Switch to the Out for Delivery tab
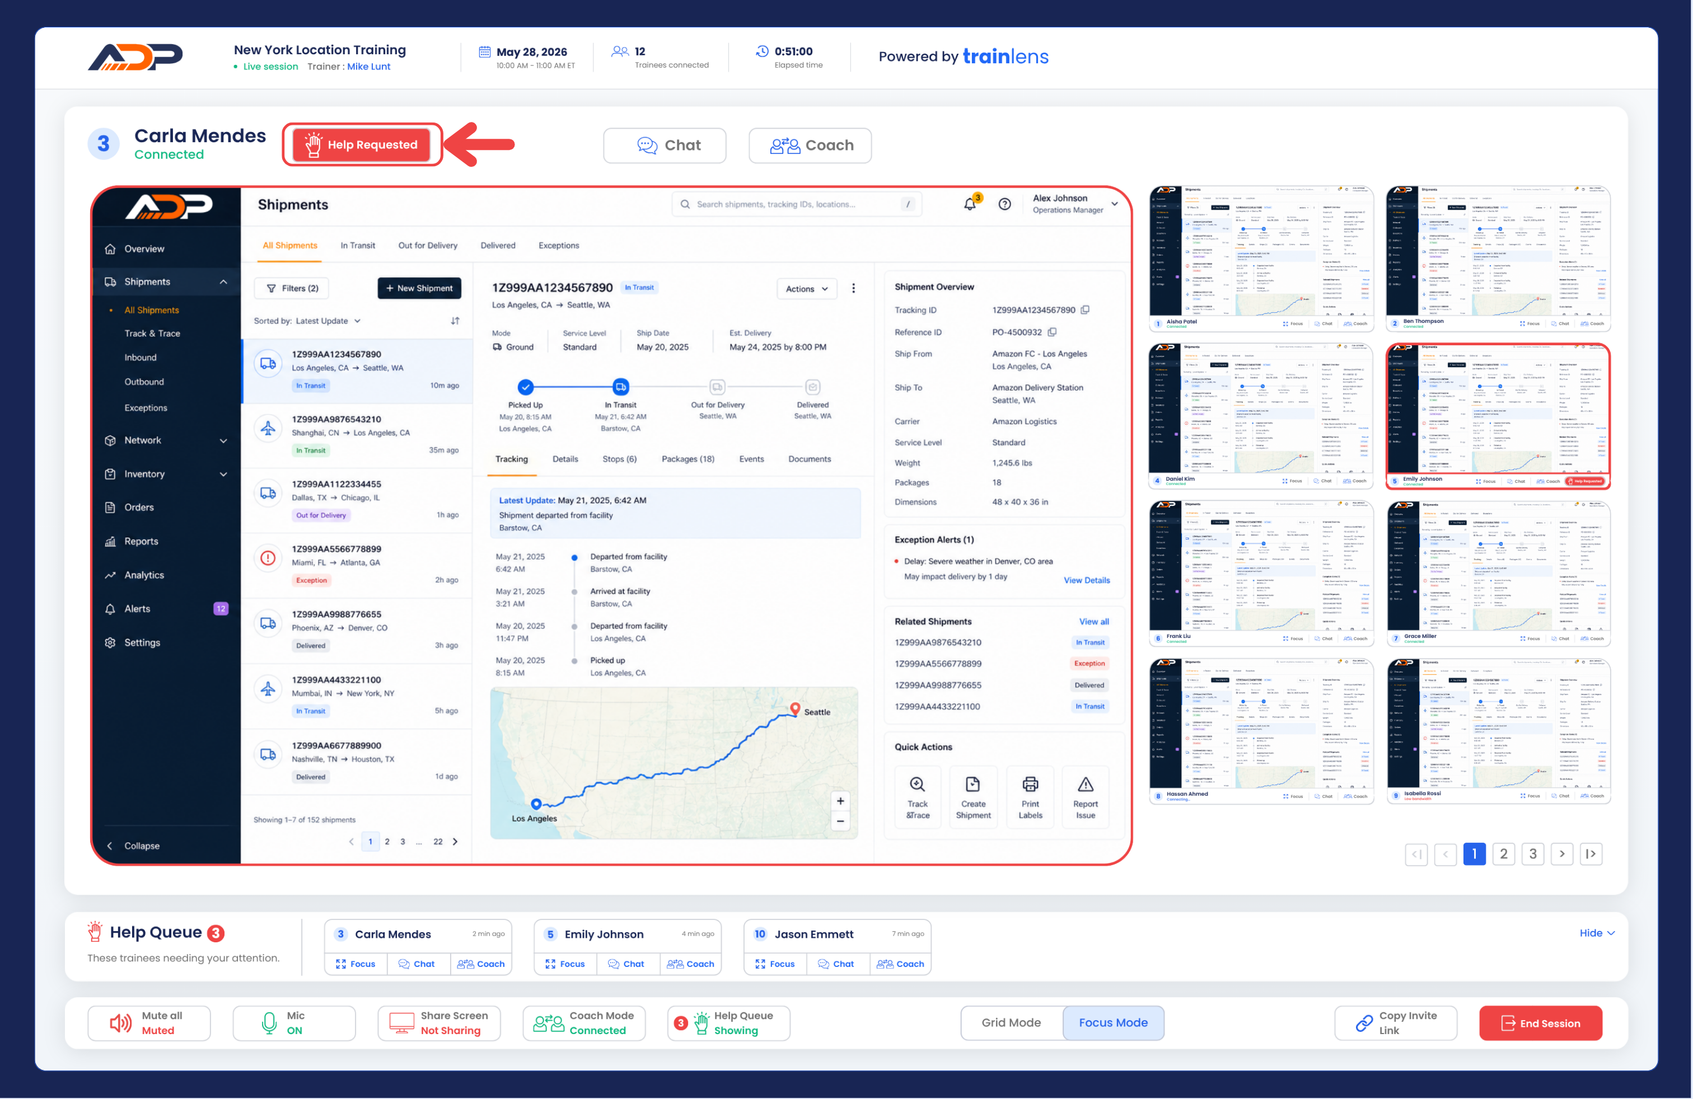This screenshot has height=1099, width=1693. pos(428,245)
